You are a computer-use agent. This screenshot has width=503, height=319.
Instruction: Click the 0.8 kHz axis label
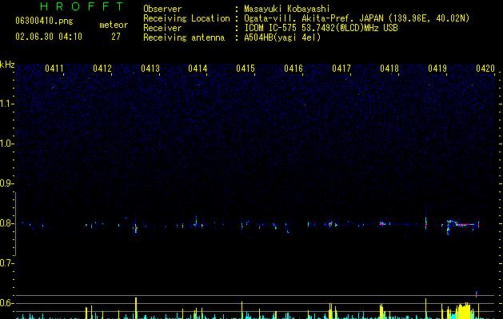6,223
